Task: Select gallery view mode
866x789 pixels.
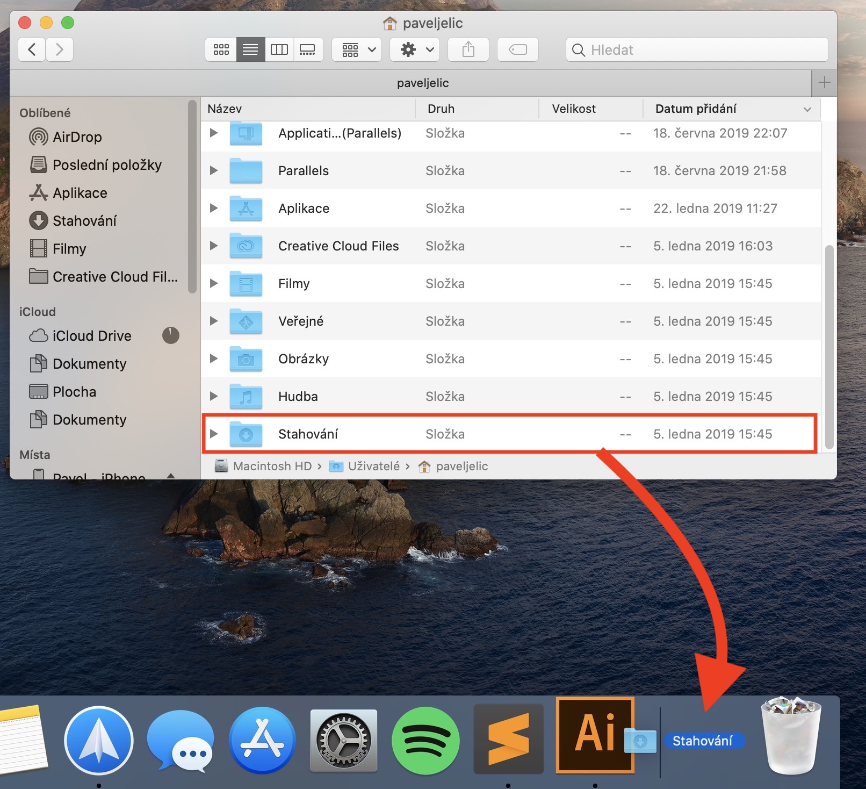Action: pyautogui.click(x=307, y=50)
